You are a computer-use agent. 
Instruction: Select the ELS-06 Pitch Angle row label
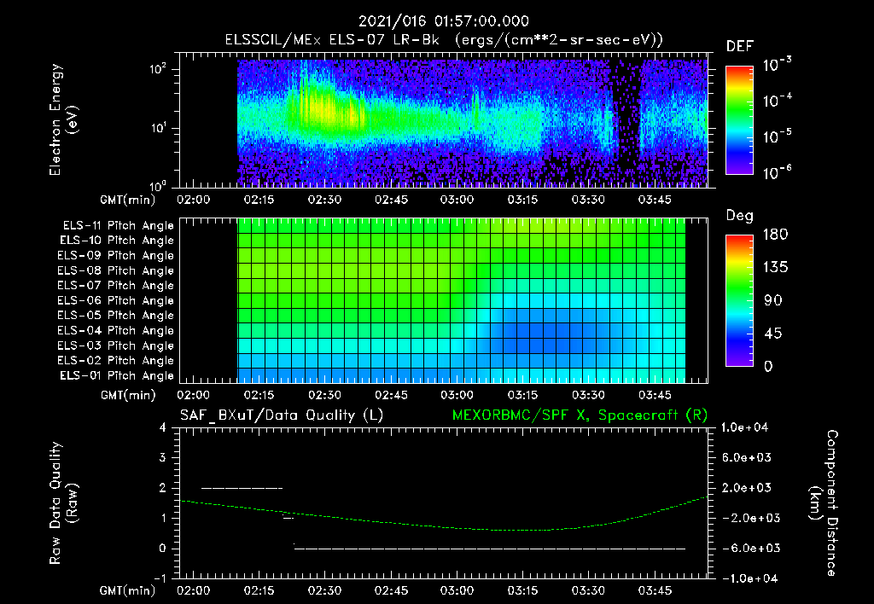(x=116, y=300)
